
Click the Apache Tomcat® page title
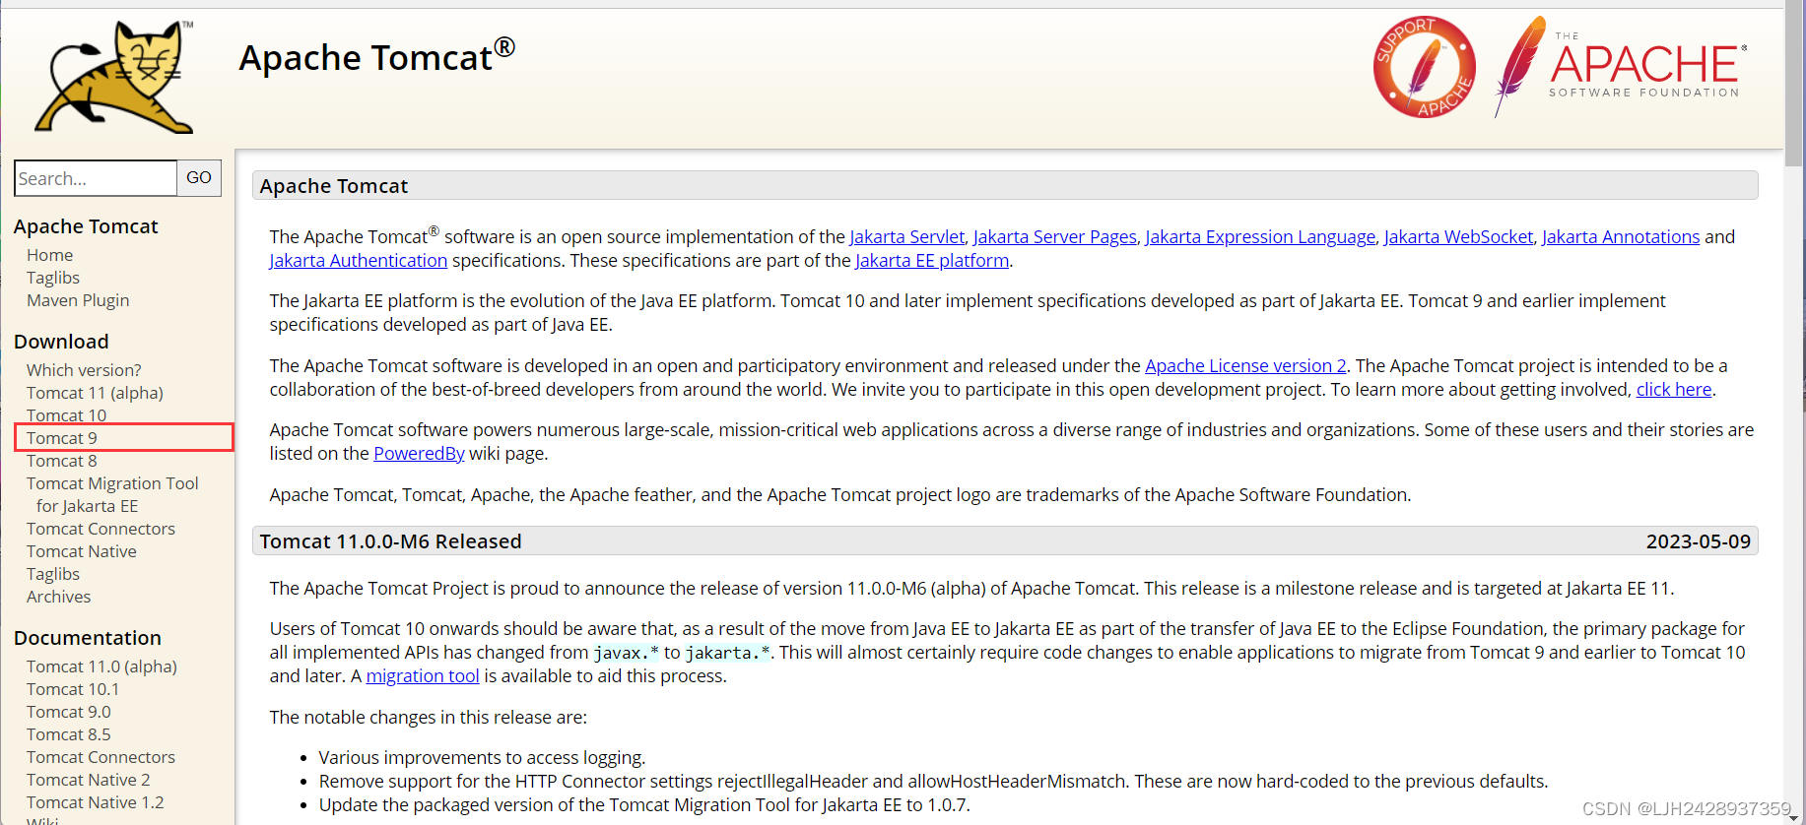(377, 56)
